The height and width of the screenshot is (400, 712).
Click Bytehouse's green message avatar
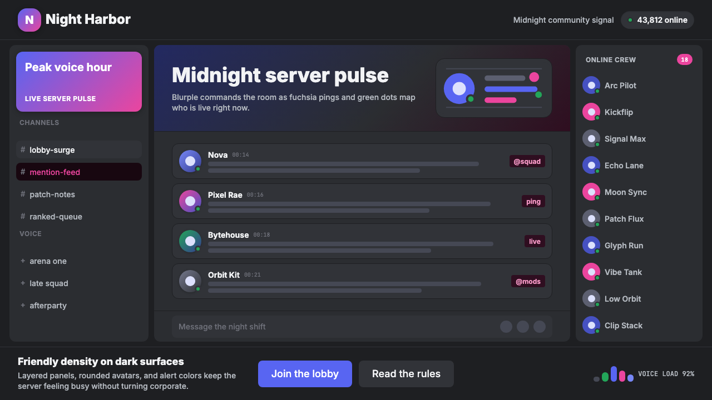coord(190,241)
